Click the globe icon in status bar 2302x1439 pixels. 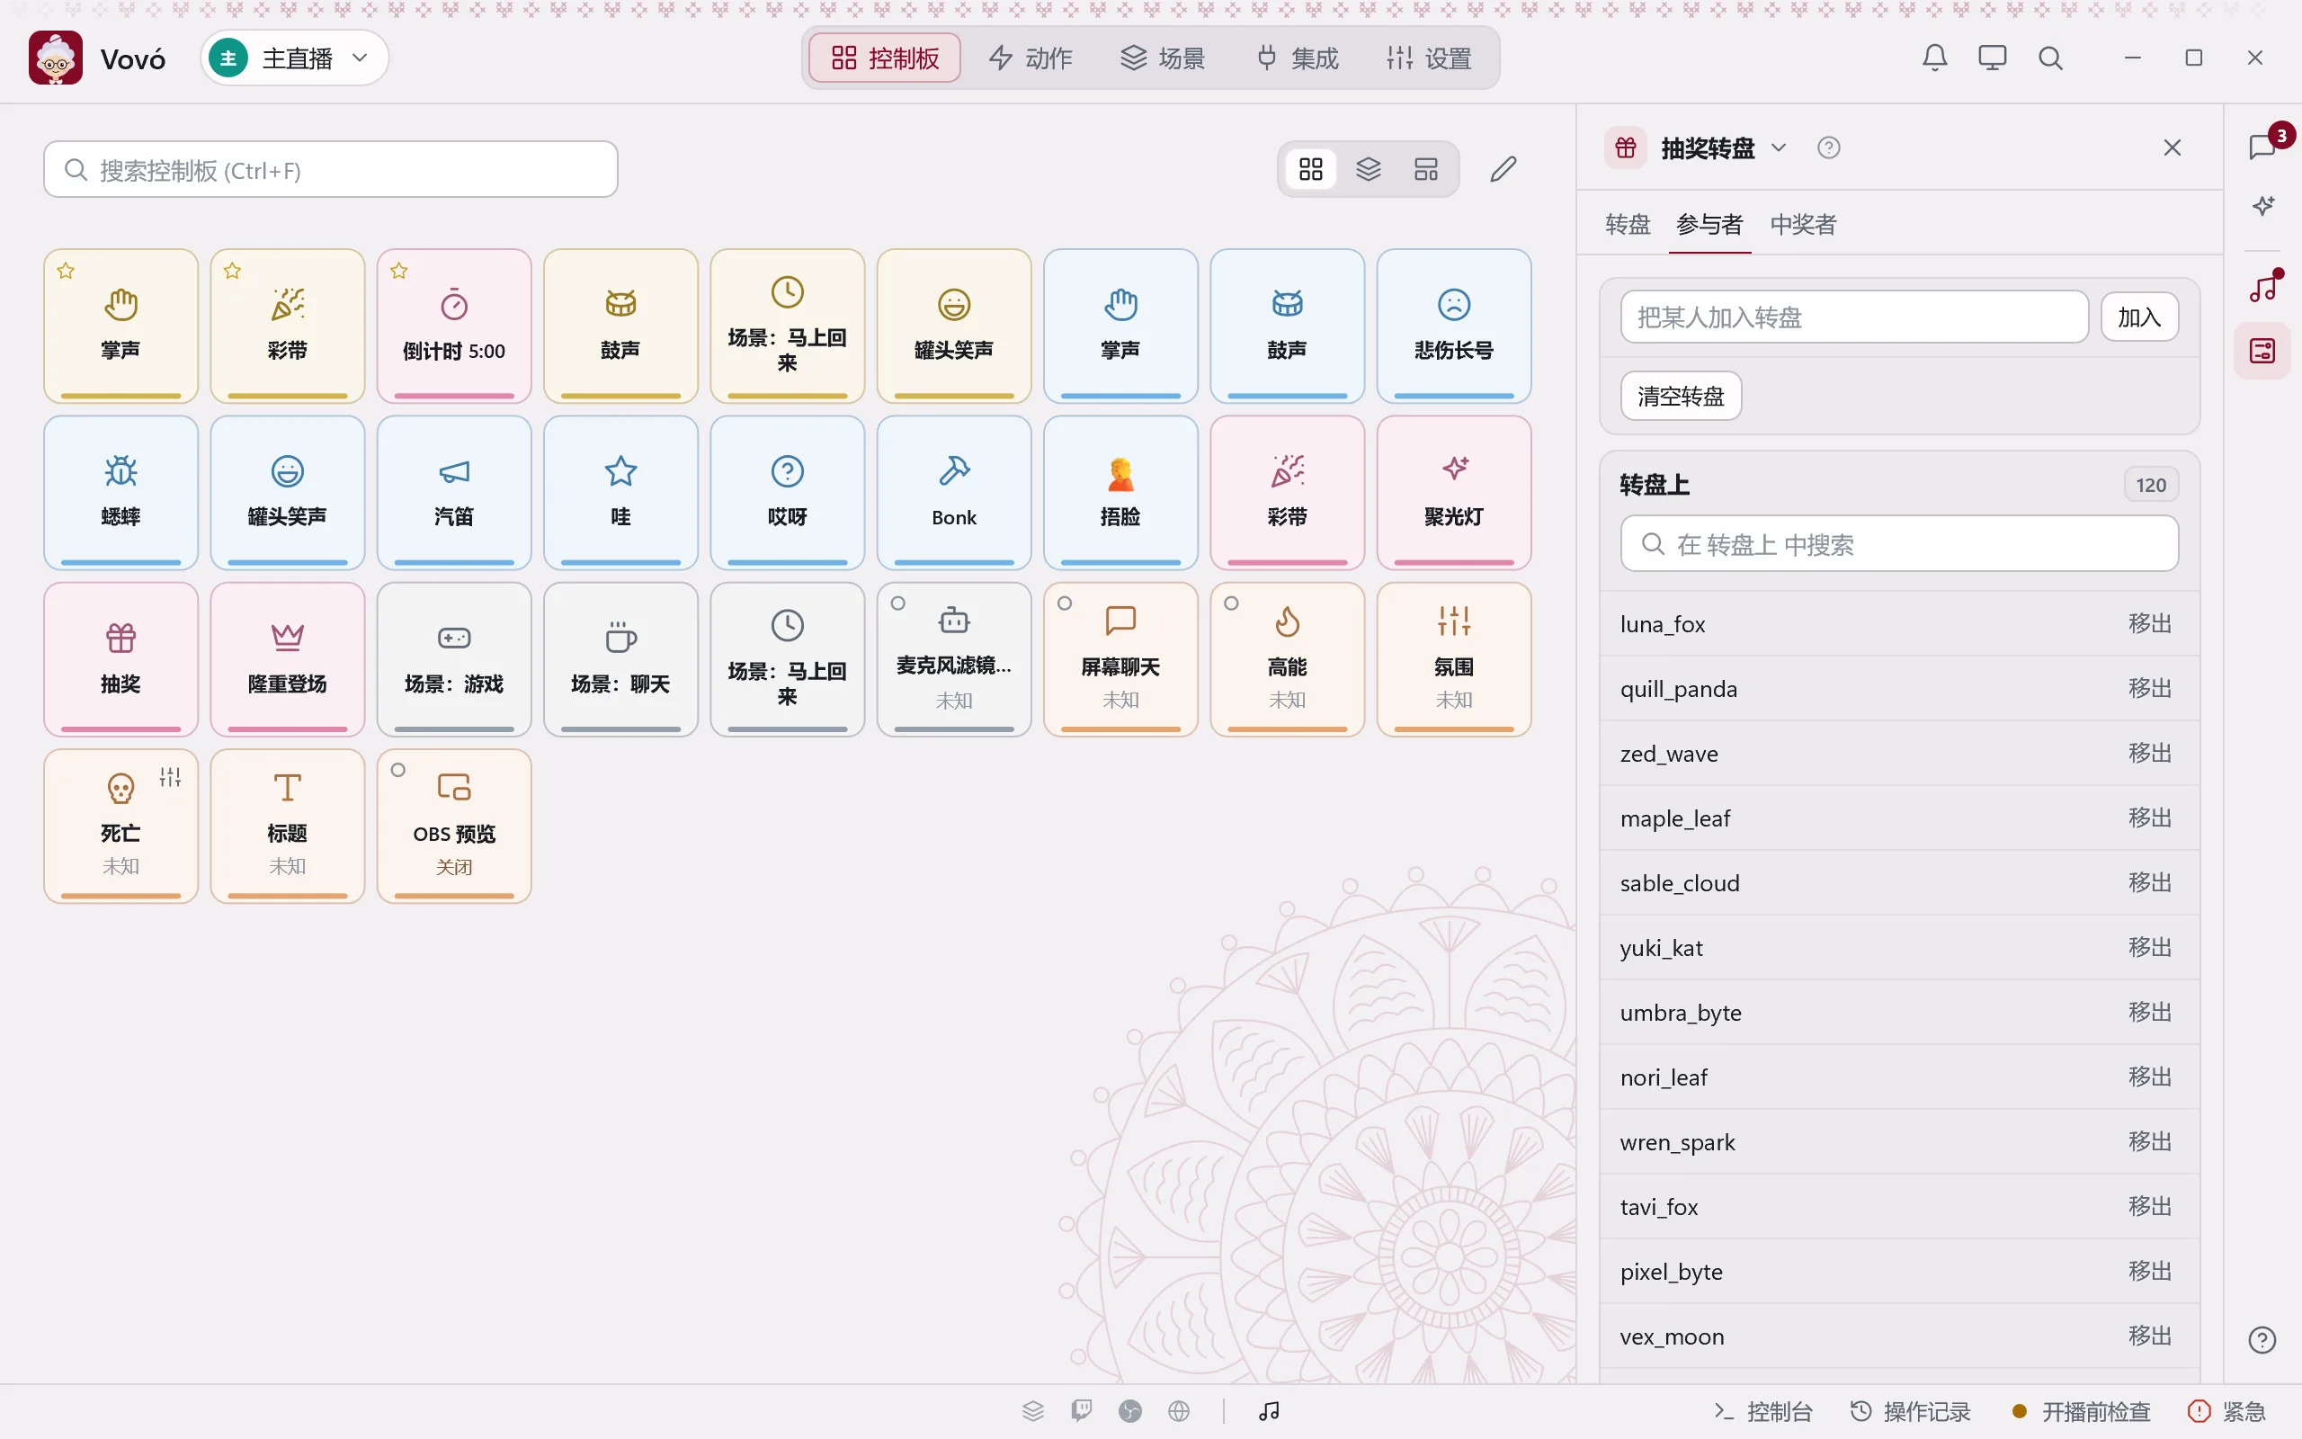point(1179,1410)
